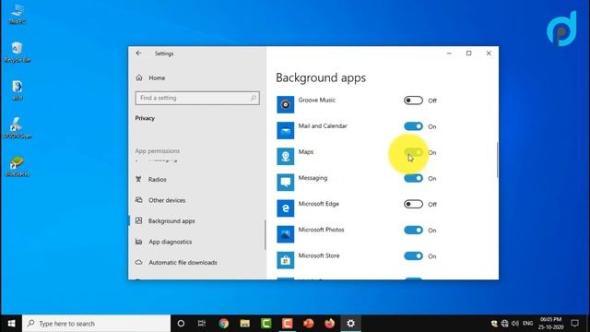Click the Microsoft Photos app icon
This screenshot has height=332, width=590.
pyautogui.click(x=286, y=234)
